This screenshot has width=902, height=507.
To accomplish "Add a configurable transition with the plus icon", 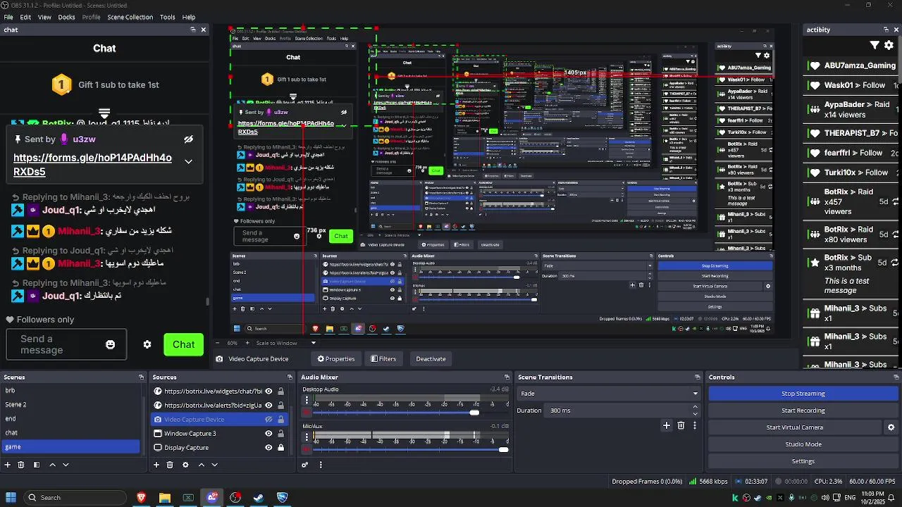I will [667, 425].
